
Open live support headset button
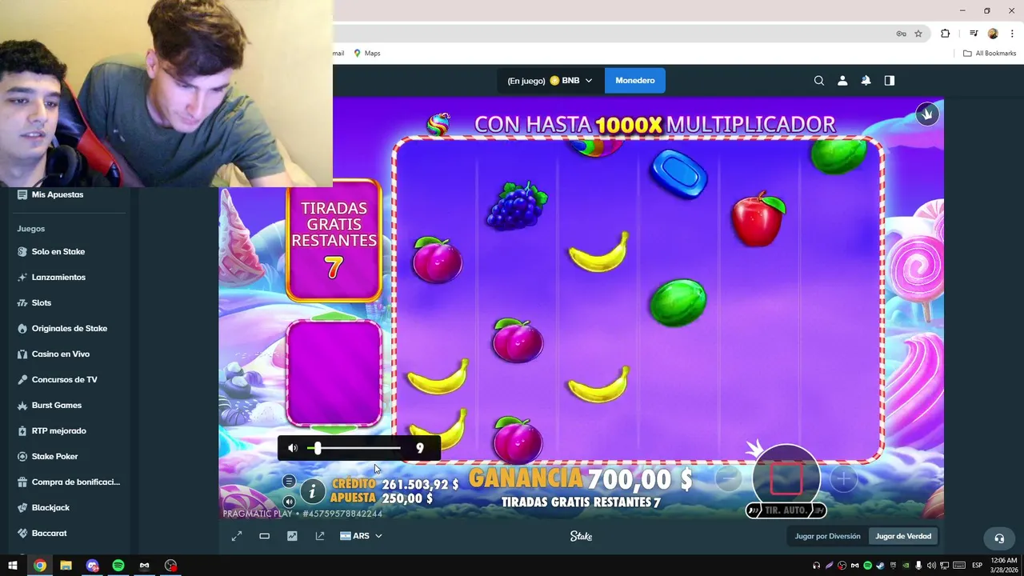[999, 538]
